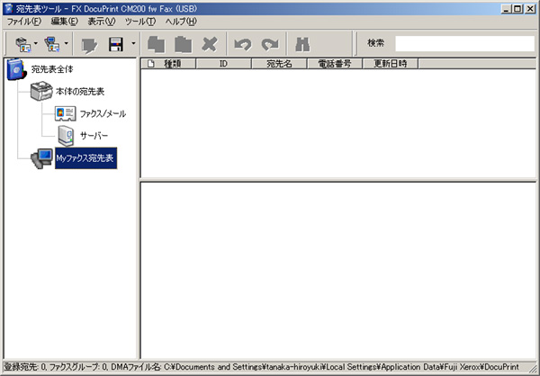The width and height of the screenshot is (540, 376).
Task: Click the copy icon in toolbar
Action: coord(157,42)
